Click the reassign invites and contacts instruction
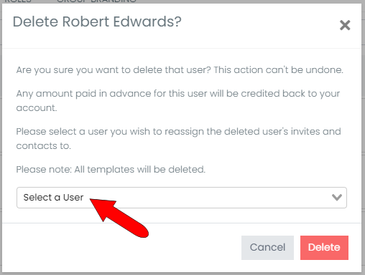This screenshot has height=275, width=365. 178,138
